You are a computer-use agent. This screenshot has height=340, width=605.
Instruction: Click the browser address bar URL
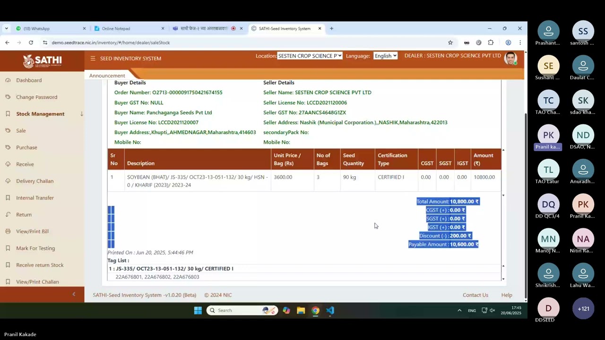[x=111, y=42]
